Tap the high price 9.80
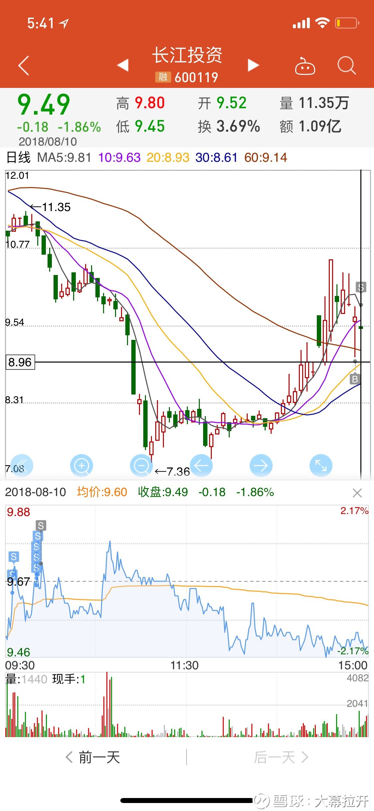Image resolution: width=374 pixels, height=811 pixels. [x=150, y=103]
